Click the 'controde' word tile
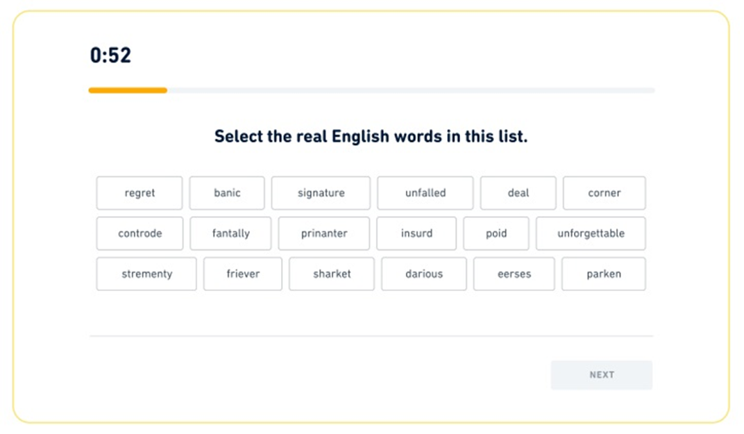 (x=140, y=233)
